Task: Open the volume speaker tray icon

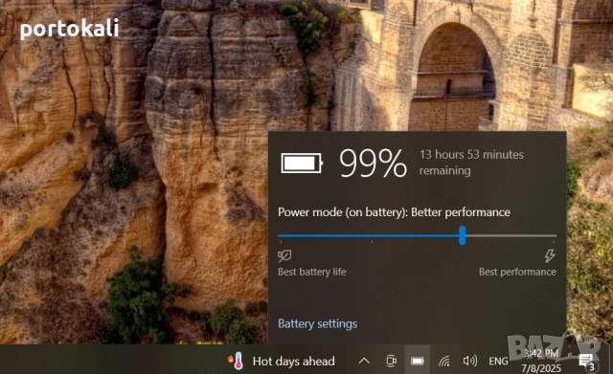Action: [470, 361]
